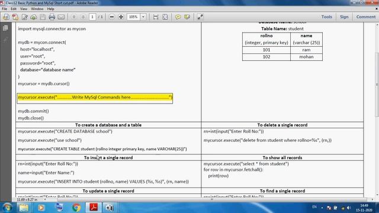Open the Window menu
The image size is (379, 213).
37,9
